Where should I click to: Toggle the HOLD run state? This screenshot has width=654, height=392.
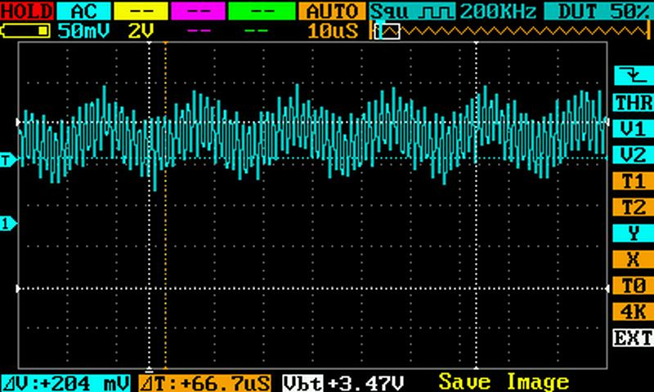click(26, 11)
